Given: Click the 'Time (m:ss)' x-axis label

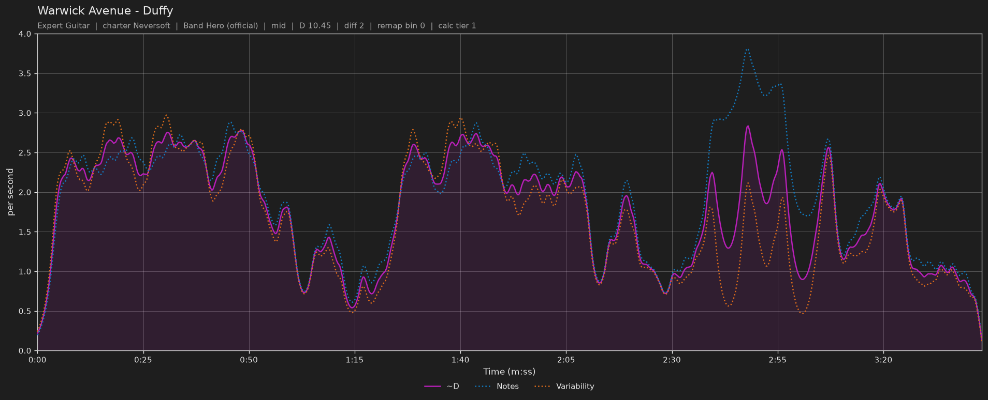Looking at the screenshot, I should click(x=509, y=372).
